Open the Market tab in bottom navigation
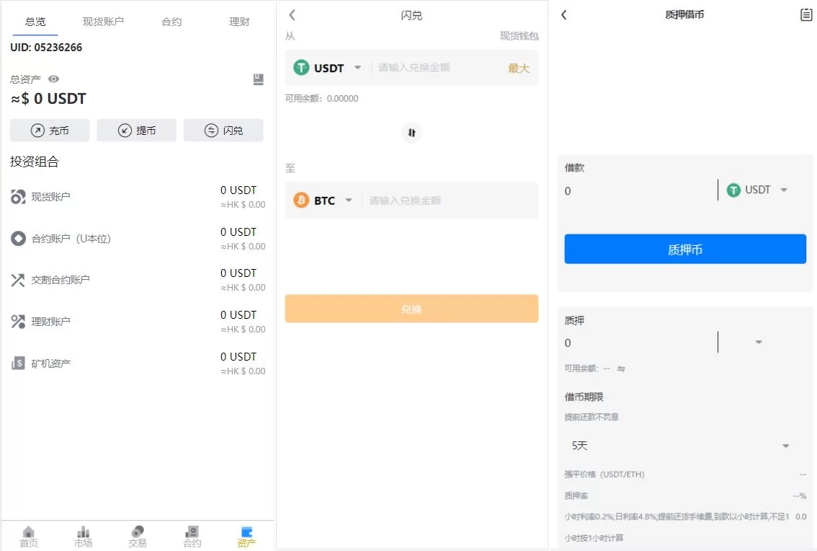Image resolution: width=817 pixels, height=551 pixels. pos(83,536)
